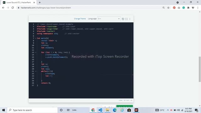Screen dimensions: 201x113
Task: Open the red Pinterest extension icon
Action: point(174,8)
